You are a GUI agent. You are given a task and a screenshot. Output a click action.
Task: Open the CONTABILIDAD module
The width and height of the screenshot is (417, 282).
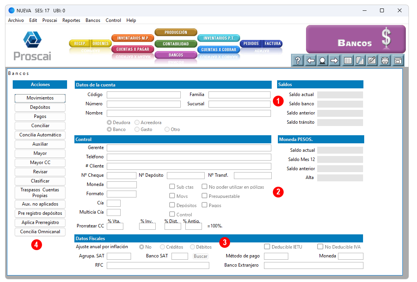coord(176,44)
